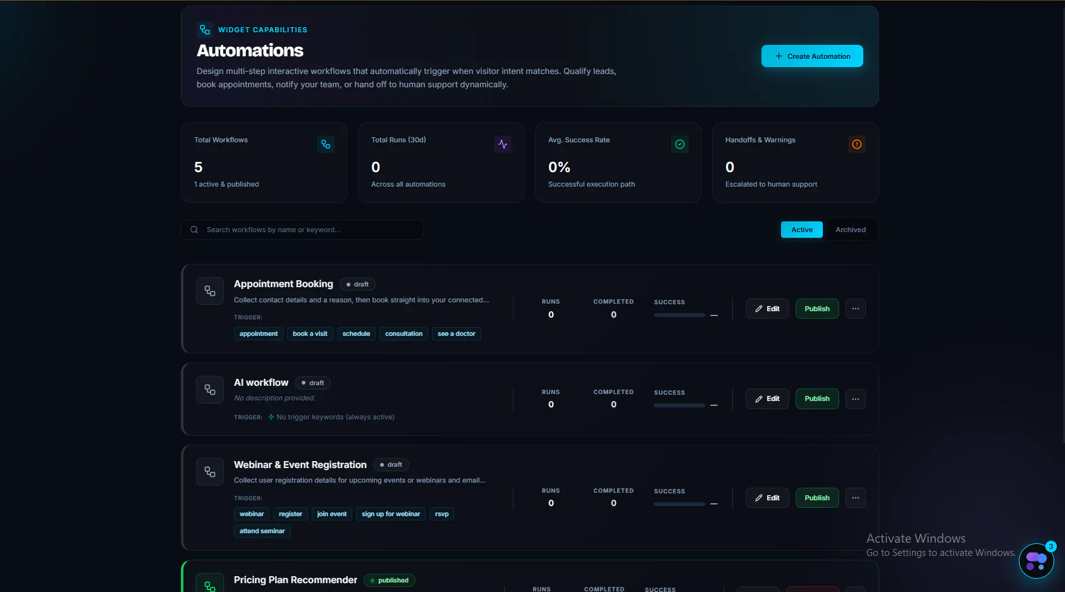Open more options for AI workflow
The image size is (1065, 592).
pyautogui.click(x=856, y=398)
